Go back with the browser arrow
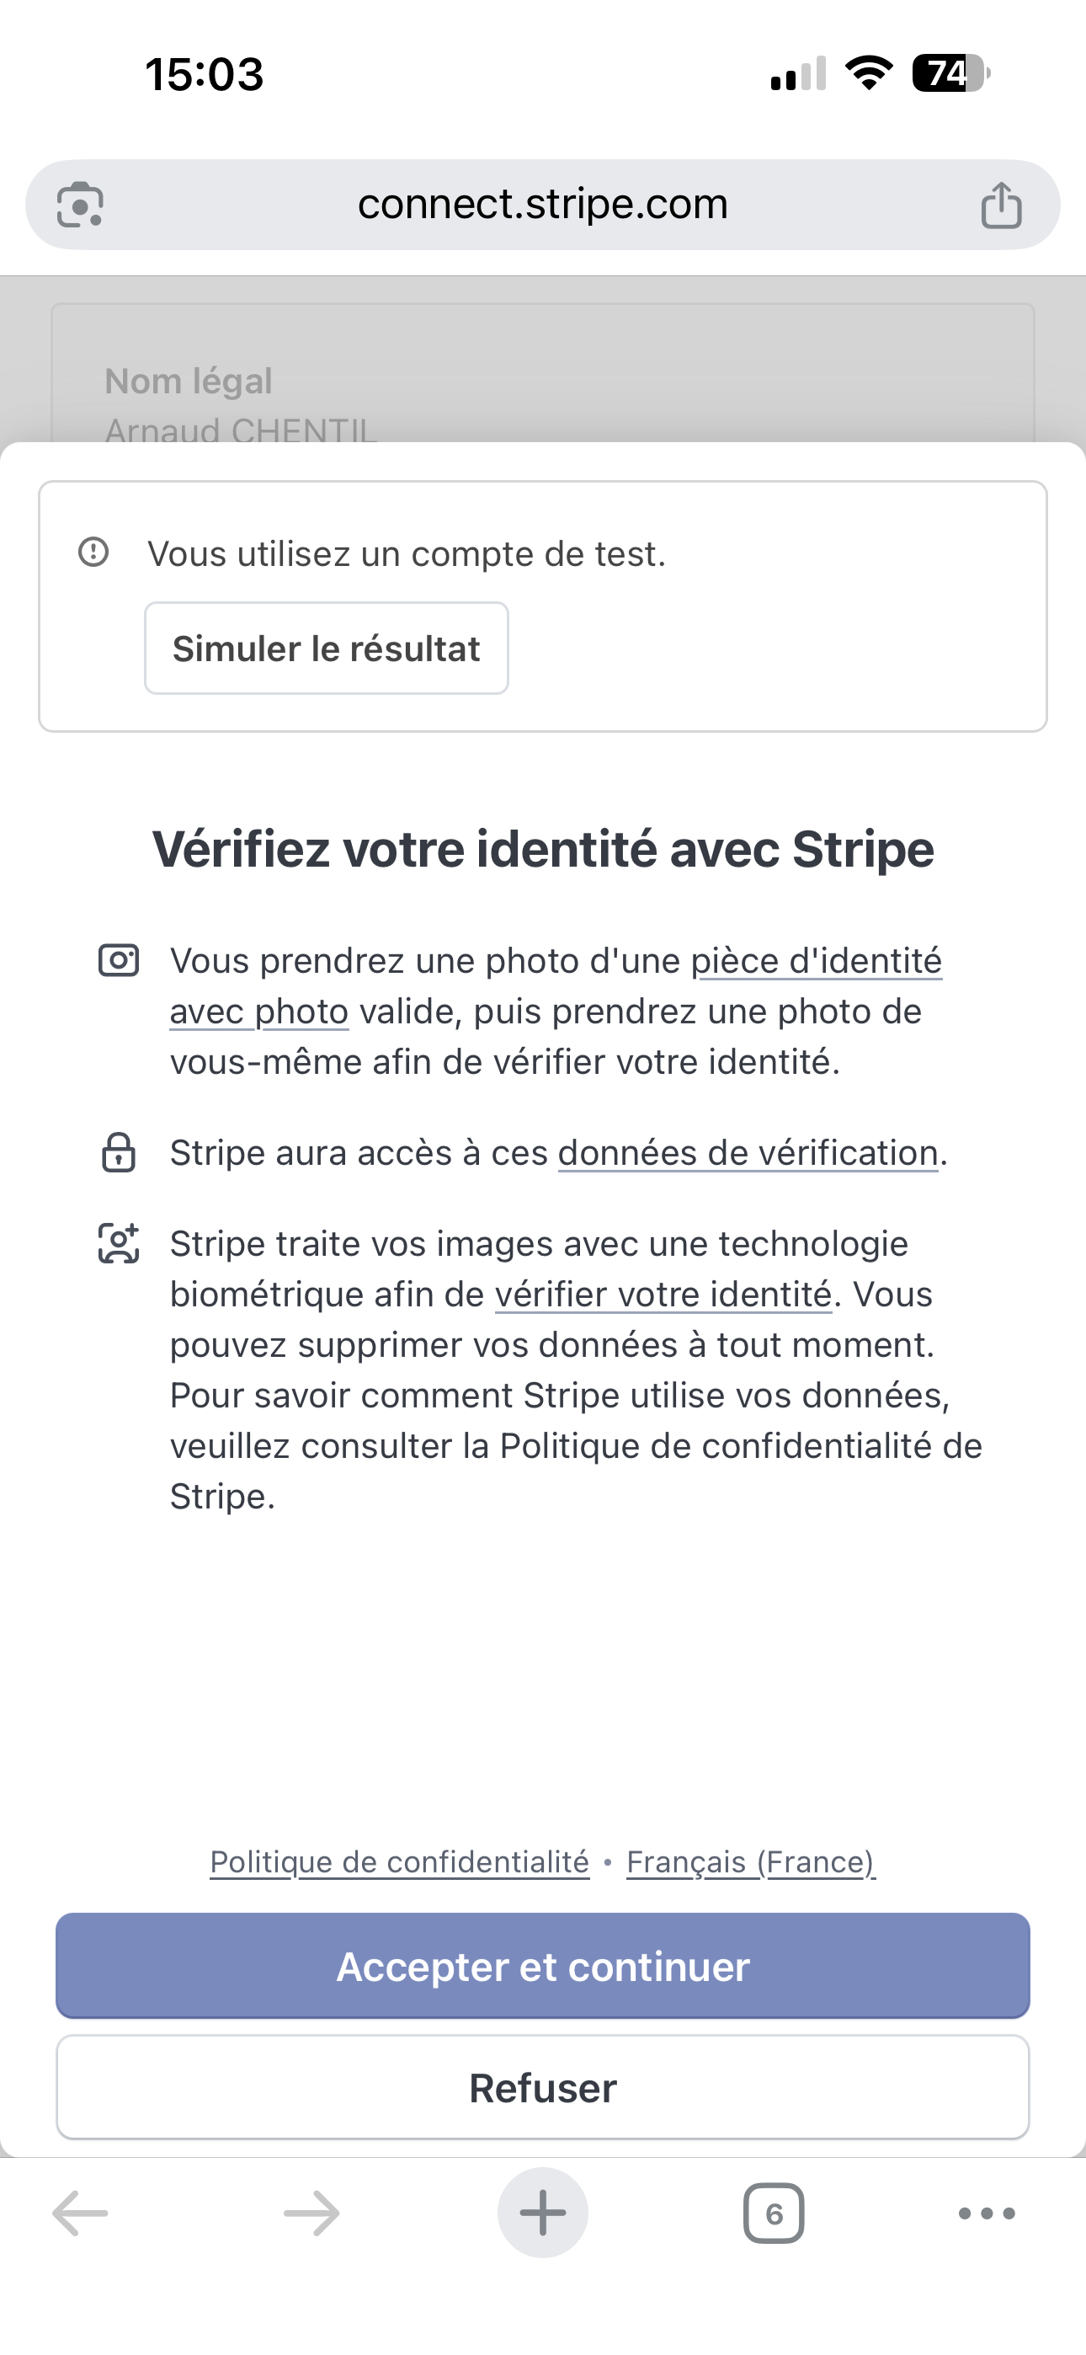Viewport: 1086px width, 2355px height. coord(81,2213)
